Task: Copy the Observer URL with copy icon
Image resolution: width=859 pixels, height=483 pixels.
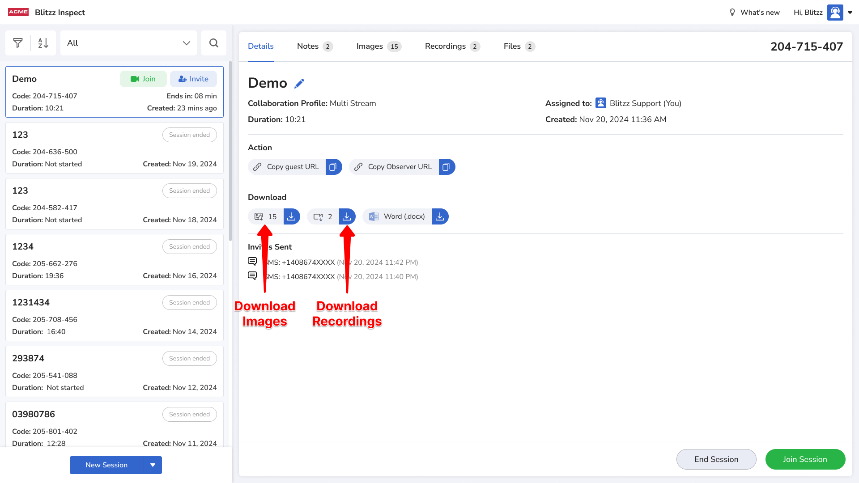Action: pos(447,167)
